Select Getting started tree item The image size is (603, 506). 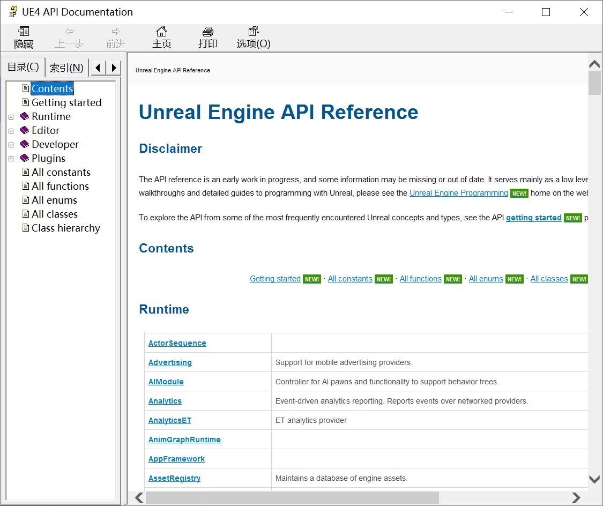tap(66, 102)
